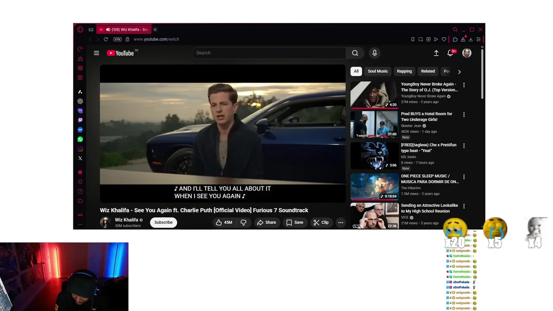Add page to bookmarks heart icon
Viewport: 553px width, 311px height.
click(444, 39)
